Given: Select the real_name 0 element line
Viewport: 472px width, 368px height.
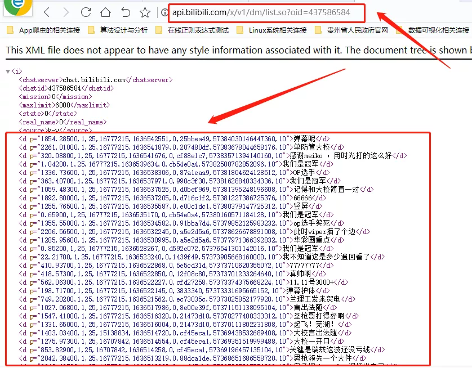Looking at the screenshot, I should pyautogui.click(x=63, y=122).
